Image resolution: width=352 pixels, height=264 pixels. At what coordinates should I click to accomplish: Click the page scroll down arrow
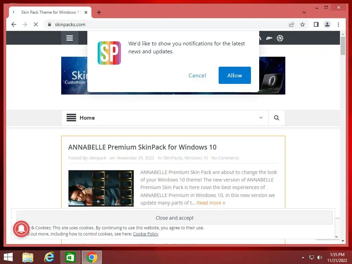pos(343,241)
